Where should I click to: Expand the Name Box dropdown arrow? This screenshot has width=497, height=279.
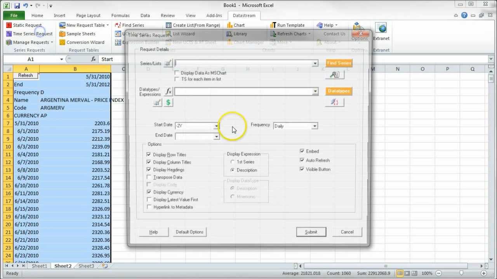(x=61, y=59)
